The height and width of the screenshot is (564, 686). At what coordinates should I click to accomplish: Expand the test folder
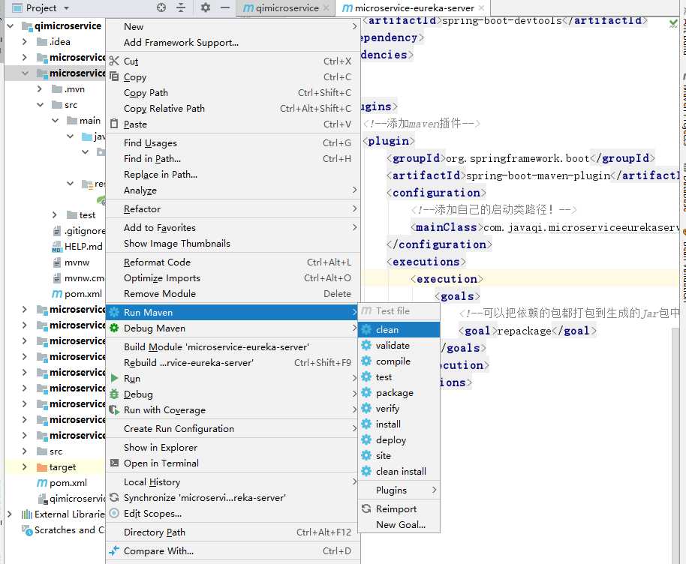pos(55,214)
